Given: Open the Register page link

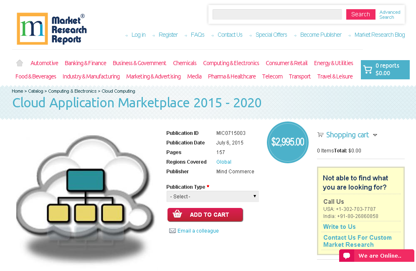Looking at the screenshot, I should click(168, 35).
